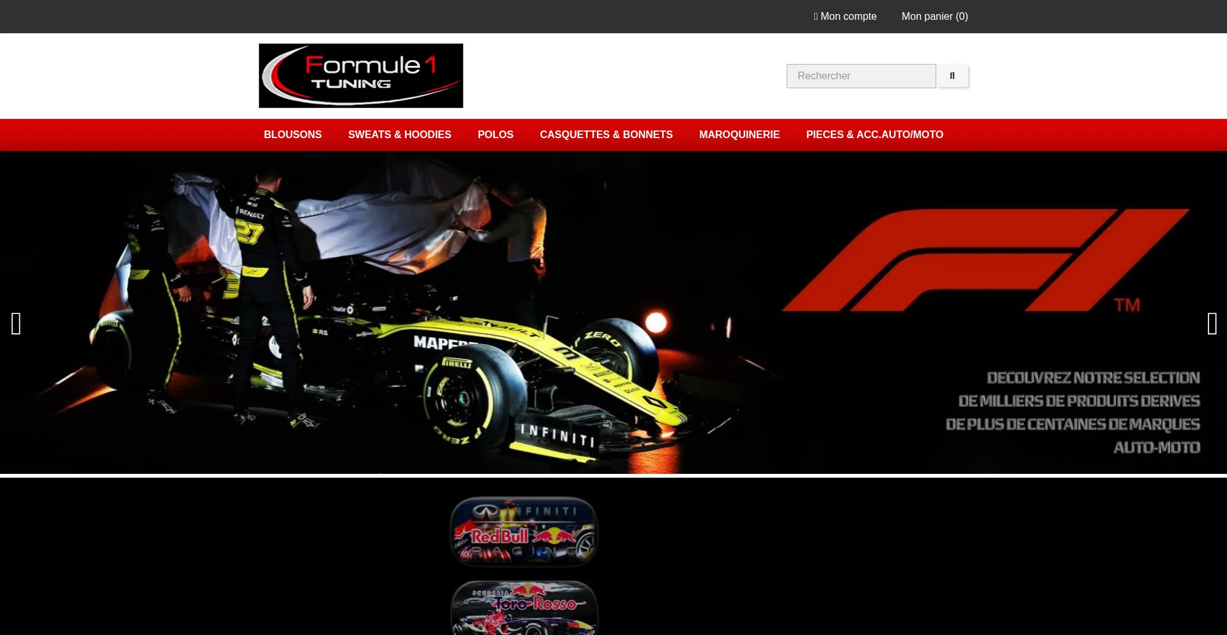Screen dimensions: 1227x635
Task: Open Infiniti Red Bull Racing brand badge
Action: (x=524, y=532)
